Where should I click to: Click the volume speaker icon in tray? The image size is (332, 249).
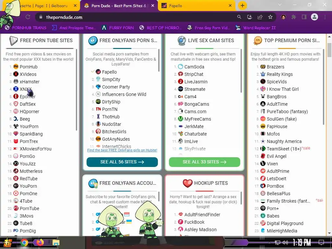[285, 243]
